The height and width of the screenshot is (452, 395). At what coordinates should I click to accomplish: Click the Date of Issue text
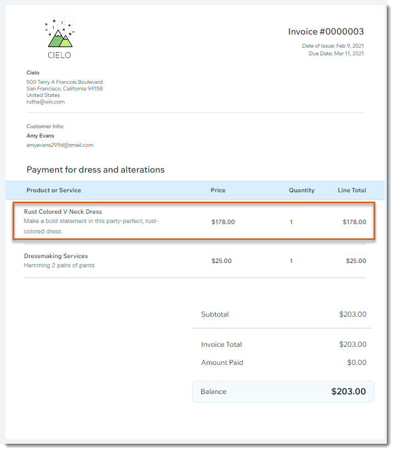[333, 45]
